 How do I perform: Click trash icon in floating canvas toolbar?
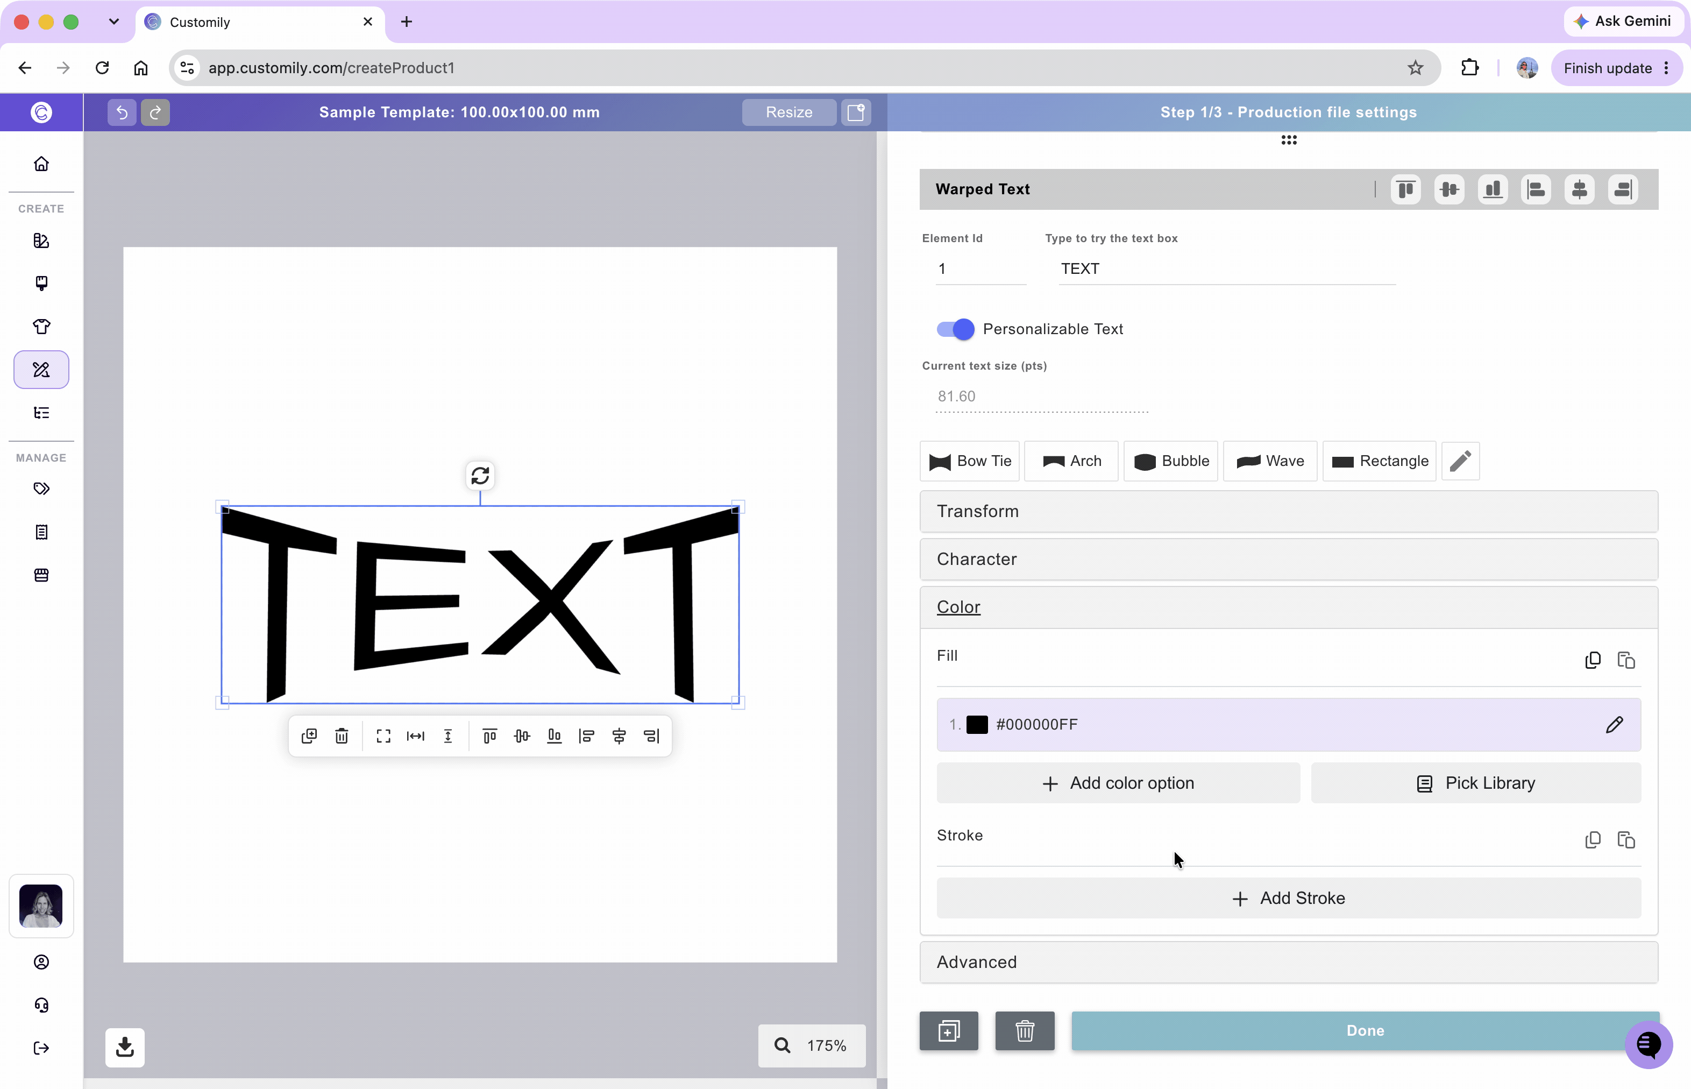click(x=342, y=736)
